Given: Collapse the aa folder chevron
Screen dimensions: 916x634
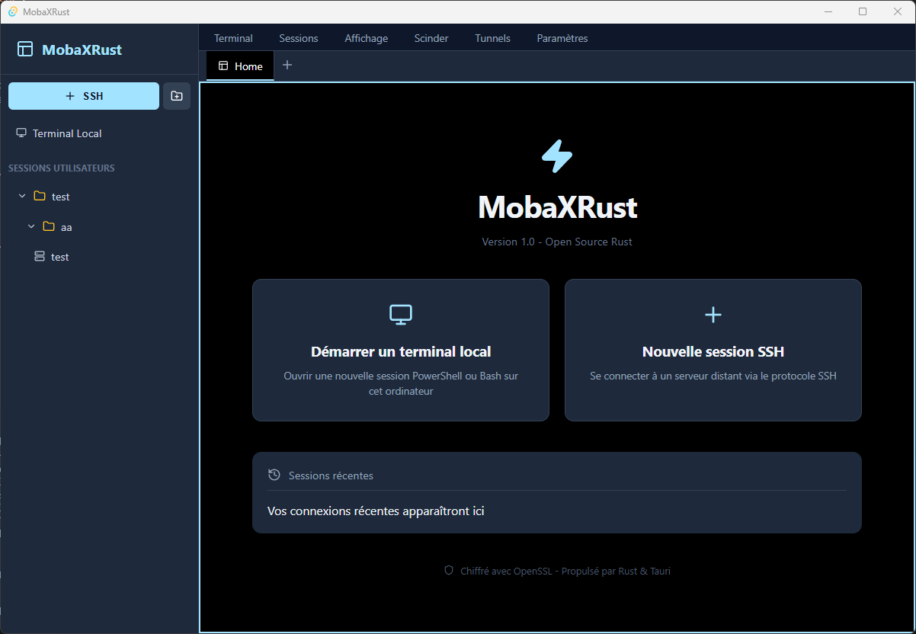Looking at the screenshot, I should click(31, 226).
